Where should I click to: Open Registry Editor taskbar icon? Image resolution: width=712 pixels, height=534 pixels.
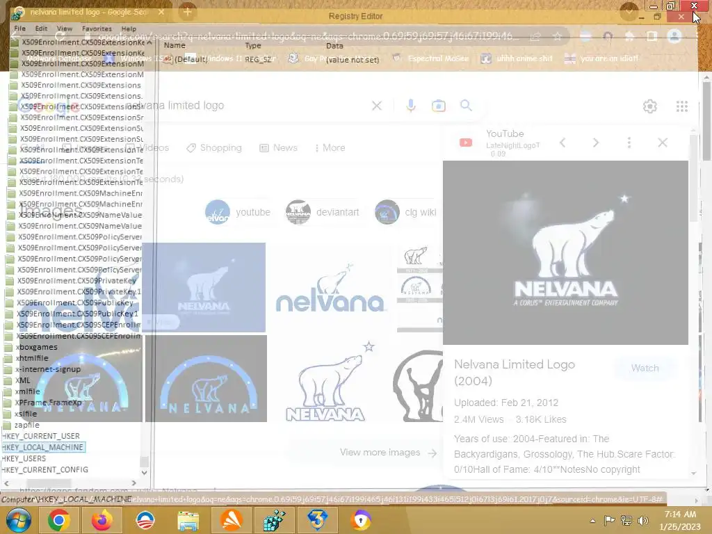pos(274,520)
